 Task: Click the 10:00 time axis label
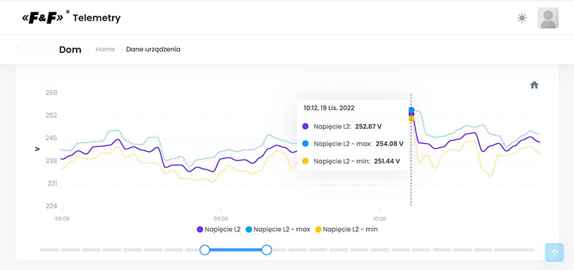380,219
